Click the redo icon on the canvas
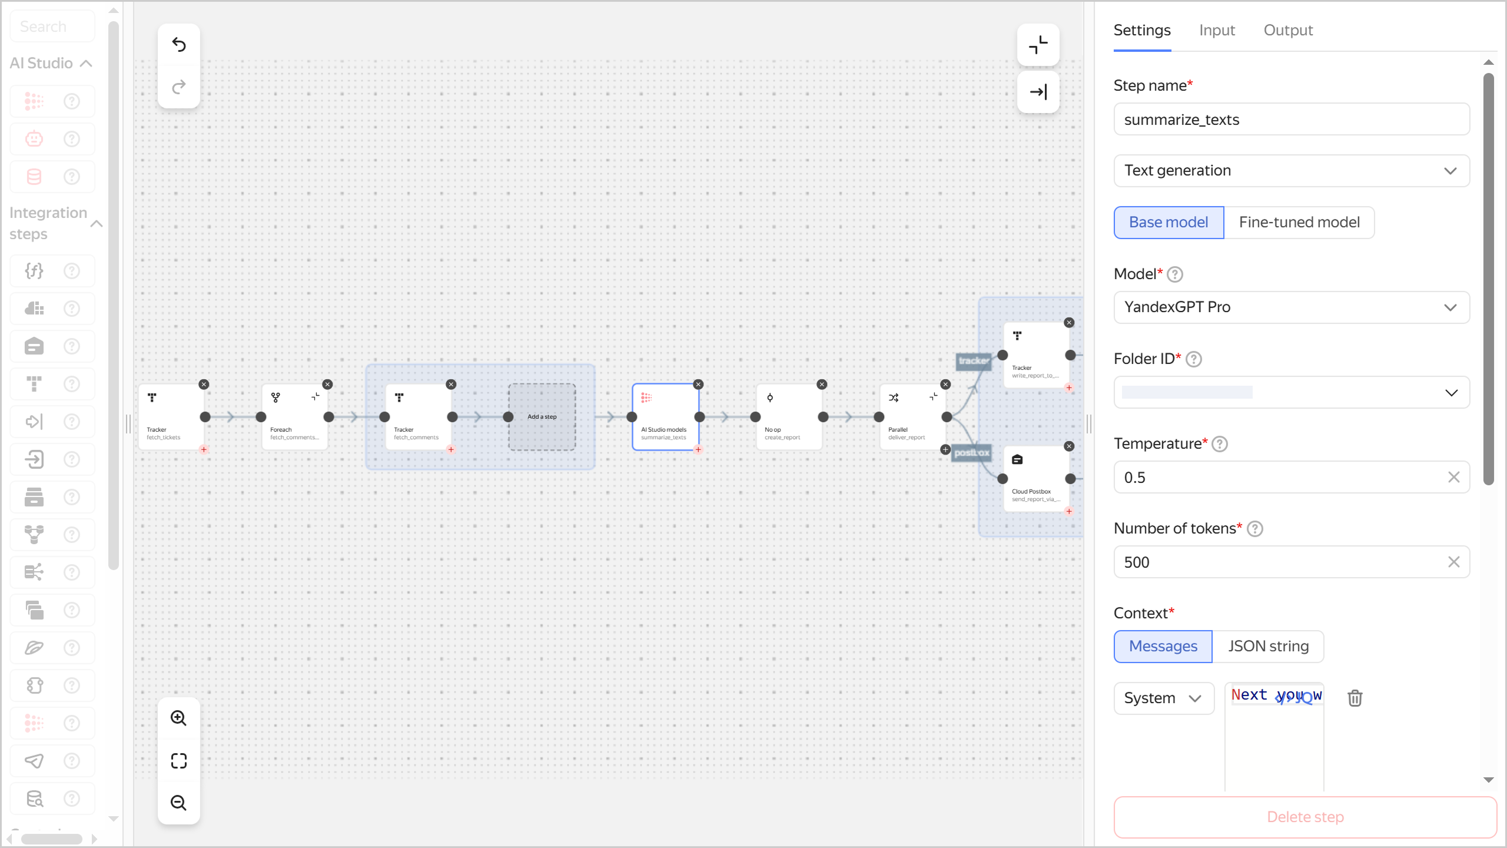 click(x=179, y=87)
